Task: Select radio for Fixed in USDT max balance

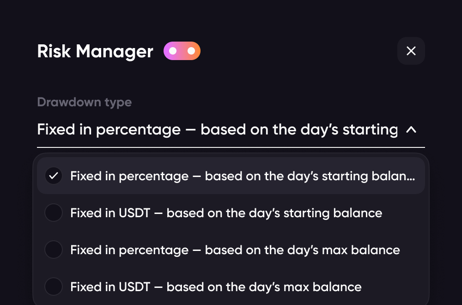Action: click(x=54, y=287)
